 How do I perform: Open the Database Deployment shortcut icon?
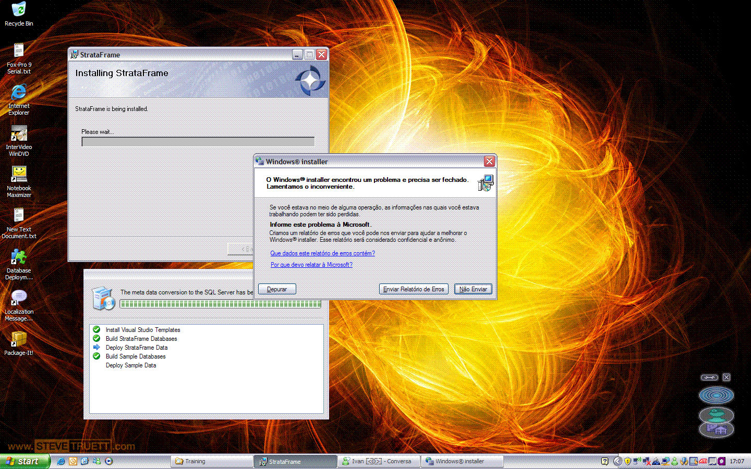coord(19,257)
